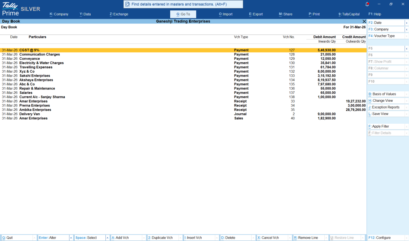The width and height of the screenshot is (409, 241).
Task: Click B: Basis of Values
Action: tap(386, 94)
